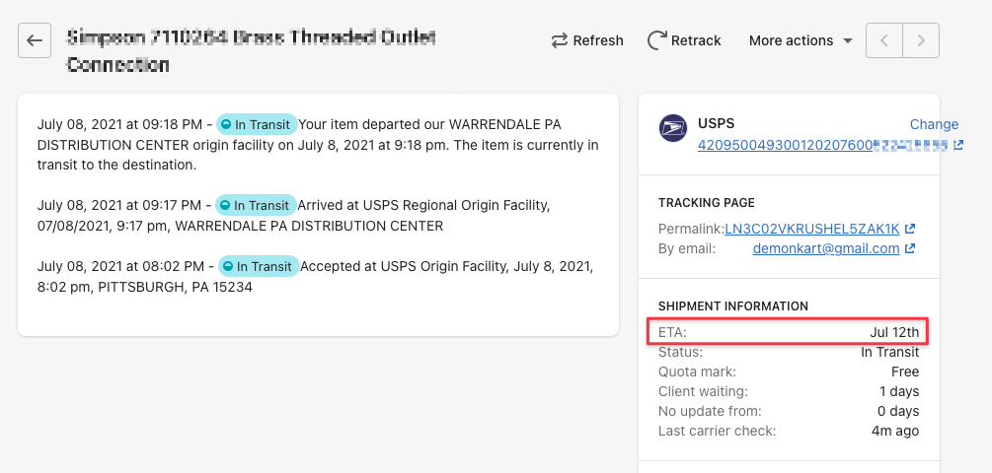Click Change to switch the carrier
This screenshot has width=992, height=473.
tap(934, 124)
